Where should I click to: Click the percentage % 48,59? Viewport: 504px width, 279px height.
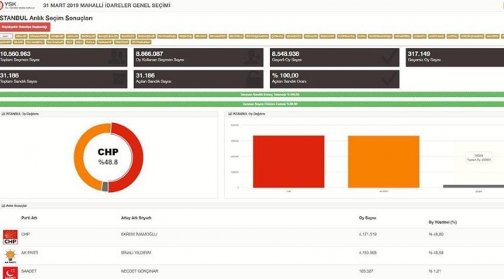tap(436, 253)
